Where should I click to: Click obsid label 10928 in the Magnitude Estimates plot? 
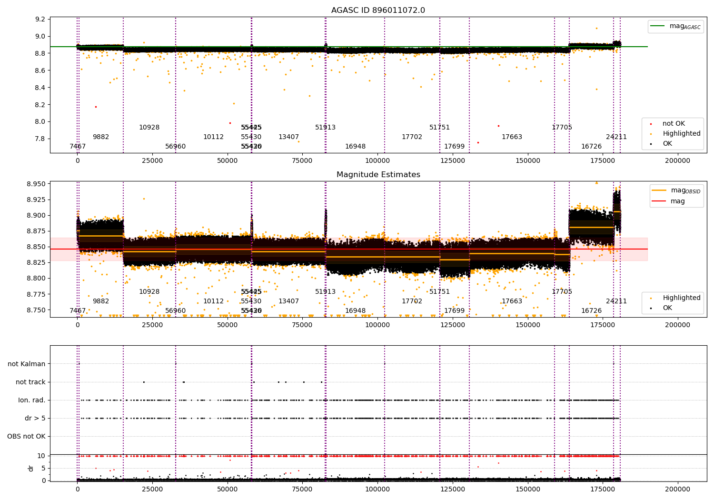(x=149, y=292)
